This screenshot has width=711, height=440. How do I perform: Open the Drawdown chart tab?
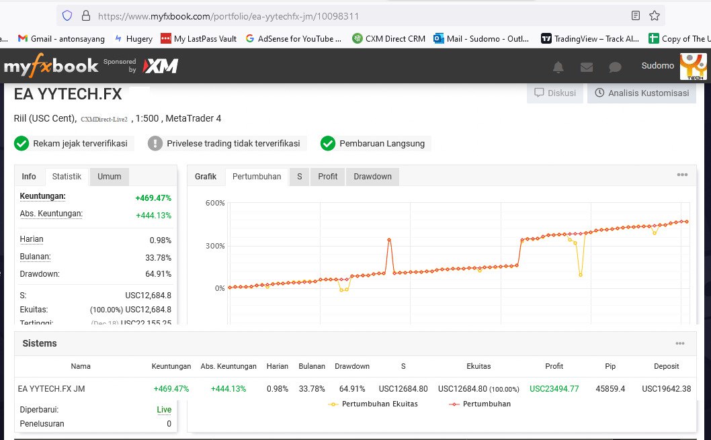(372, 177)
